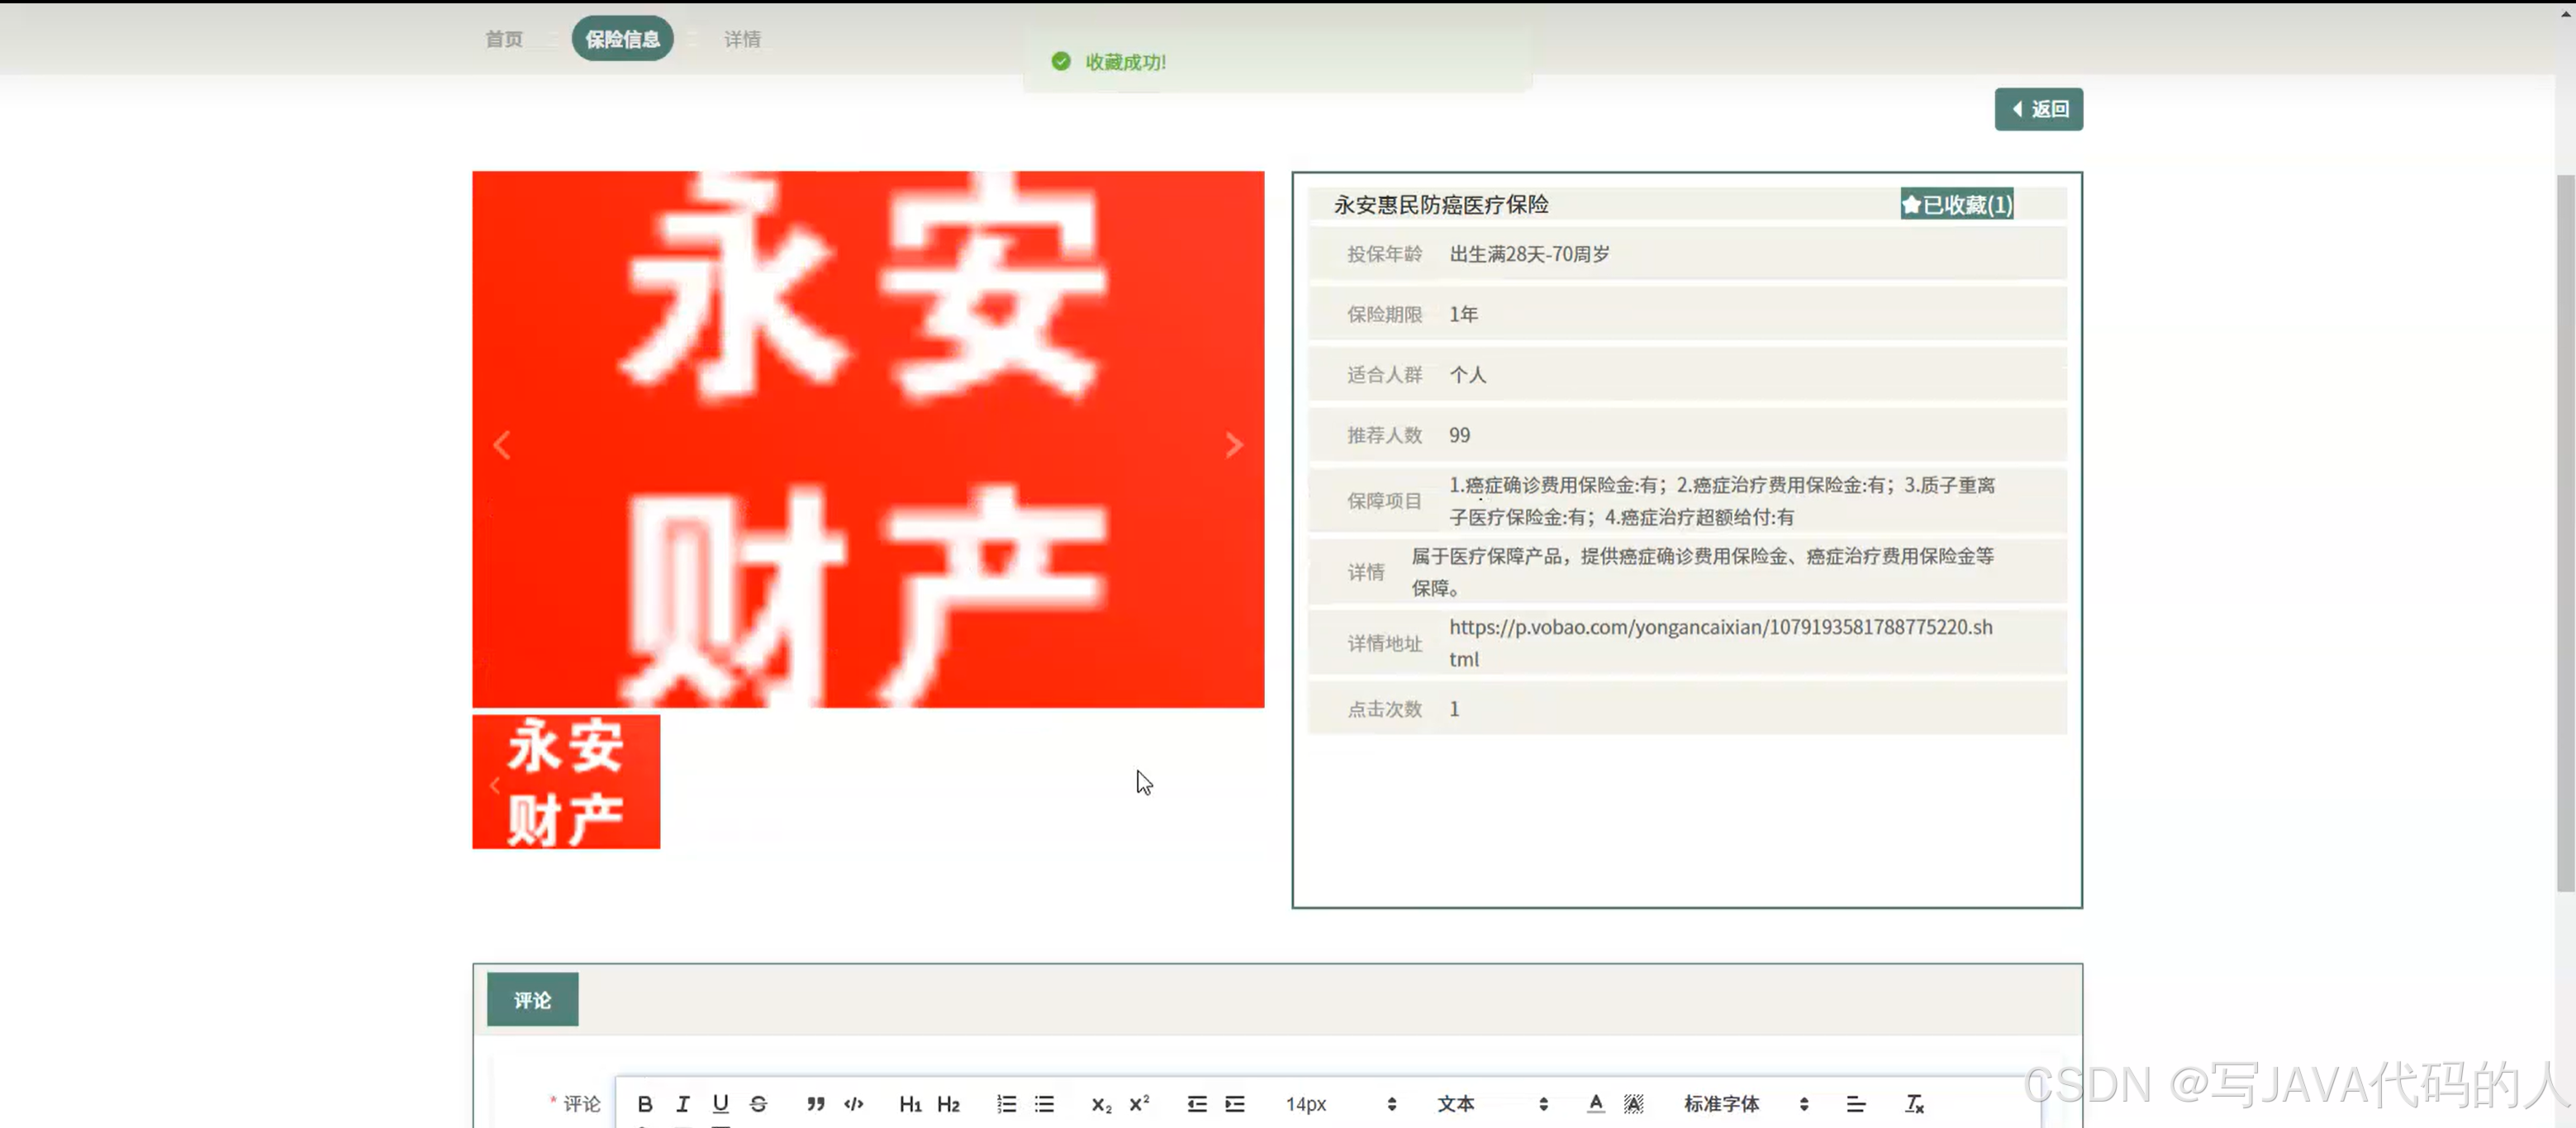Insert a bullet list in the editor
The image size is (2576, 1128).
(1044, 1103)
